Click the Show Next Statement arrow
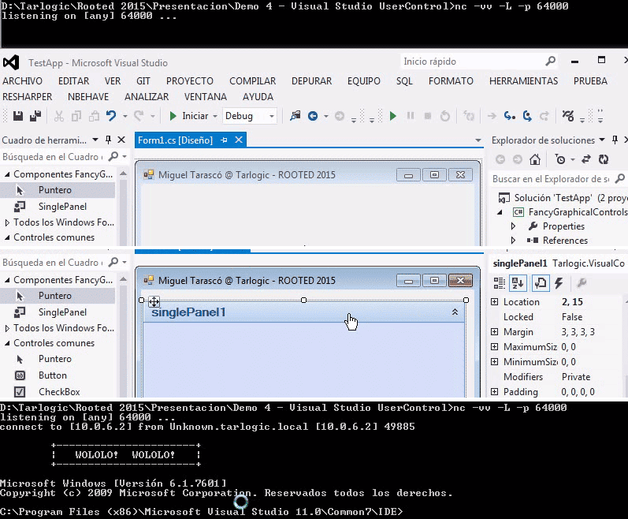The width and height of the screenshot is (628, 519). [492, 116]
